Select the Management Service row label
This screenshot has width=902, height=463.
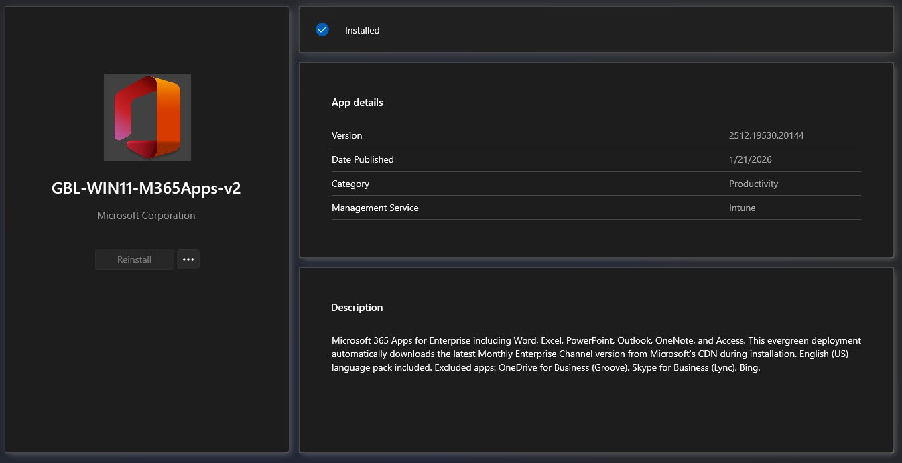pyautogui.click(x=375, y=208)
